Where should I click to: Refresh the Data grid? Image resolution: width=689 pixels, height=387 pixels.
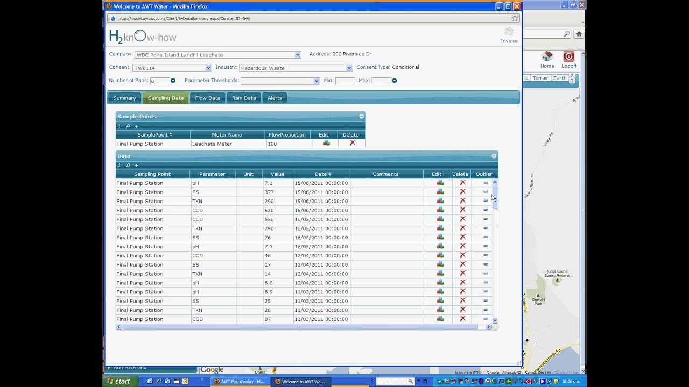(119, 165)
